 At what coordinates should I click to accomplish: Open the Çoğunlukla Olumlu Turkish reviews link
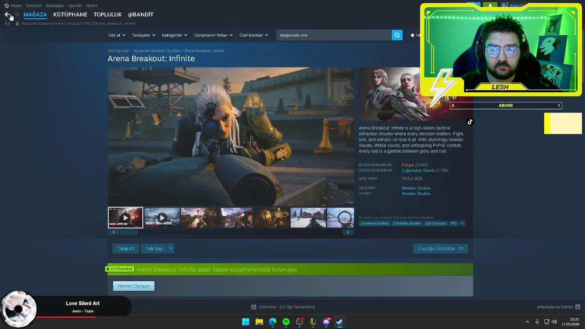pyautogui.click(x=418, y=170)
